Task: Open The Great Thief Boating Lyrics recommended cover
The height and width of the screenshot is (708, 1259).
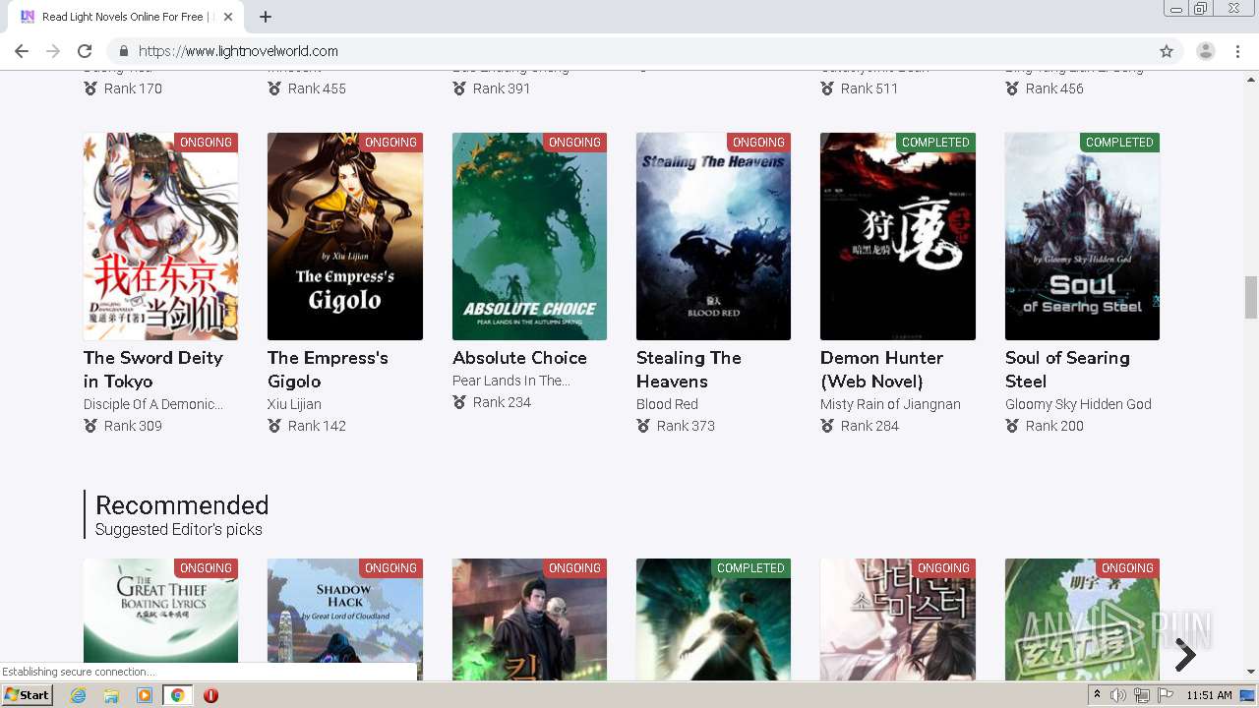Action: (x=160, y=619)
